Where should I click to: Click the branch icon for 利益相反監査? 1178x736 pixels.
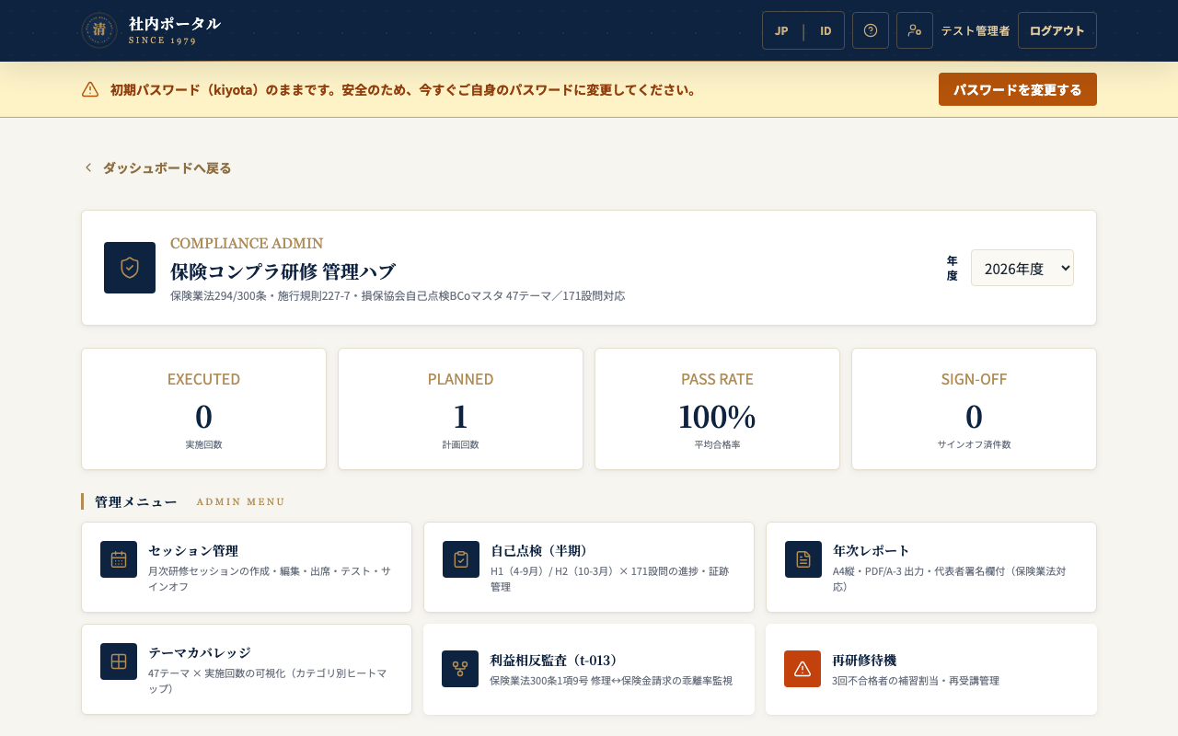point(460,669)
